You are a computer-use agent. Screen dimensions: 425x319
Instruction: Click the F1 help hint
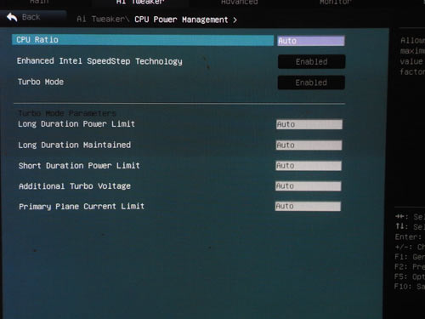coord(410,257)
